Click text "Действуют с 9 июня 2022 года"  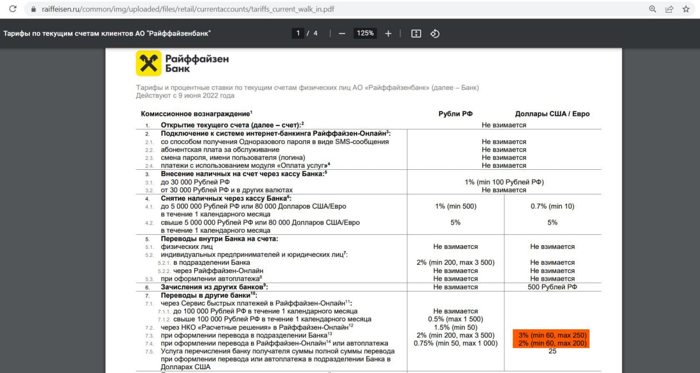pos(185,96)
